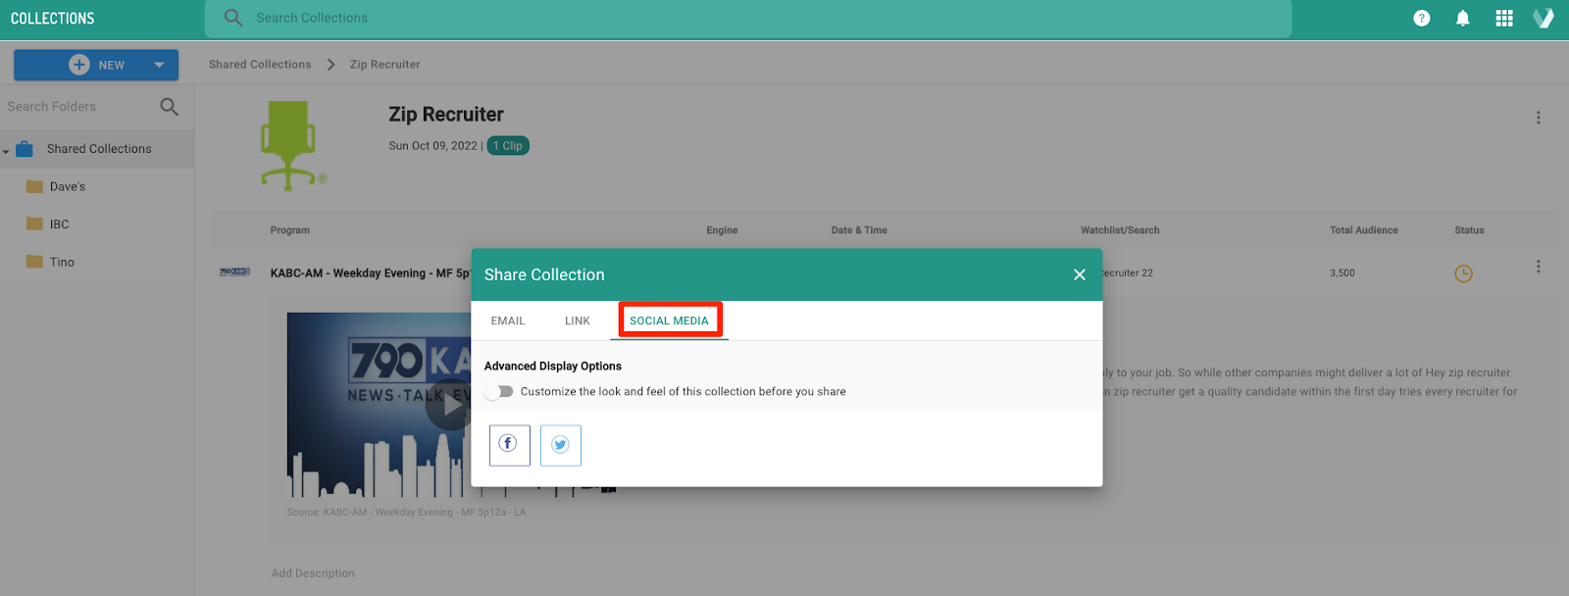Click the Tino folder icon
Viewport: 1569px width, 596px height.
coord(34,262)
